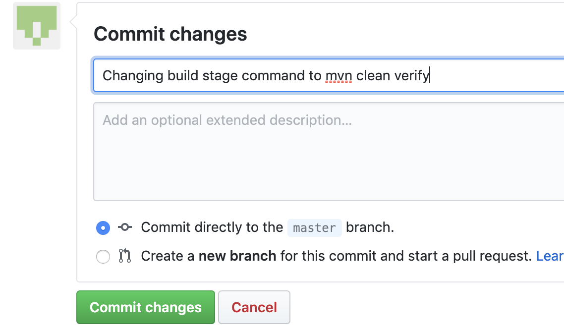This screenshot has width=564, height=334.
Task: Click the 'master' branch name label
Action: 314,228
